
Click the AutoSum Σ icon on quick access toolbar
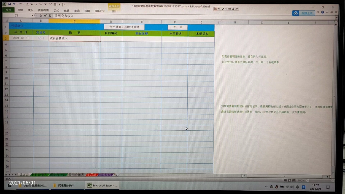pyautogui.click(x=59, y=4)
